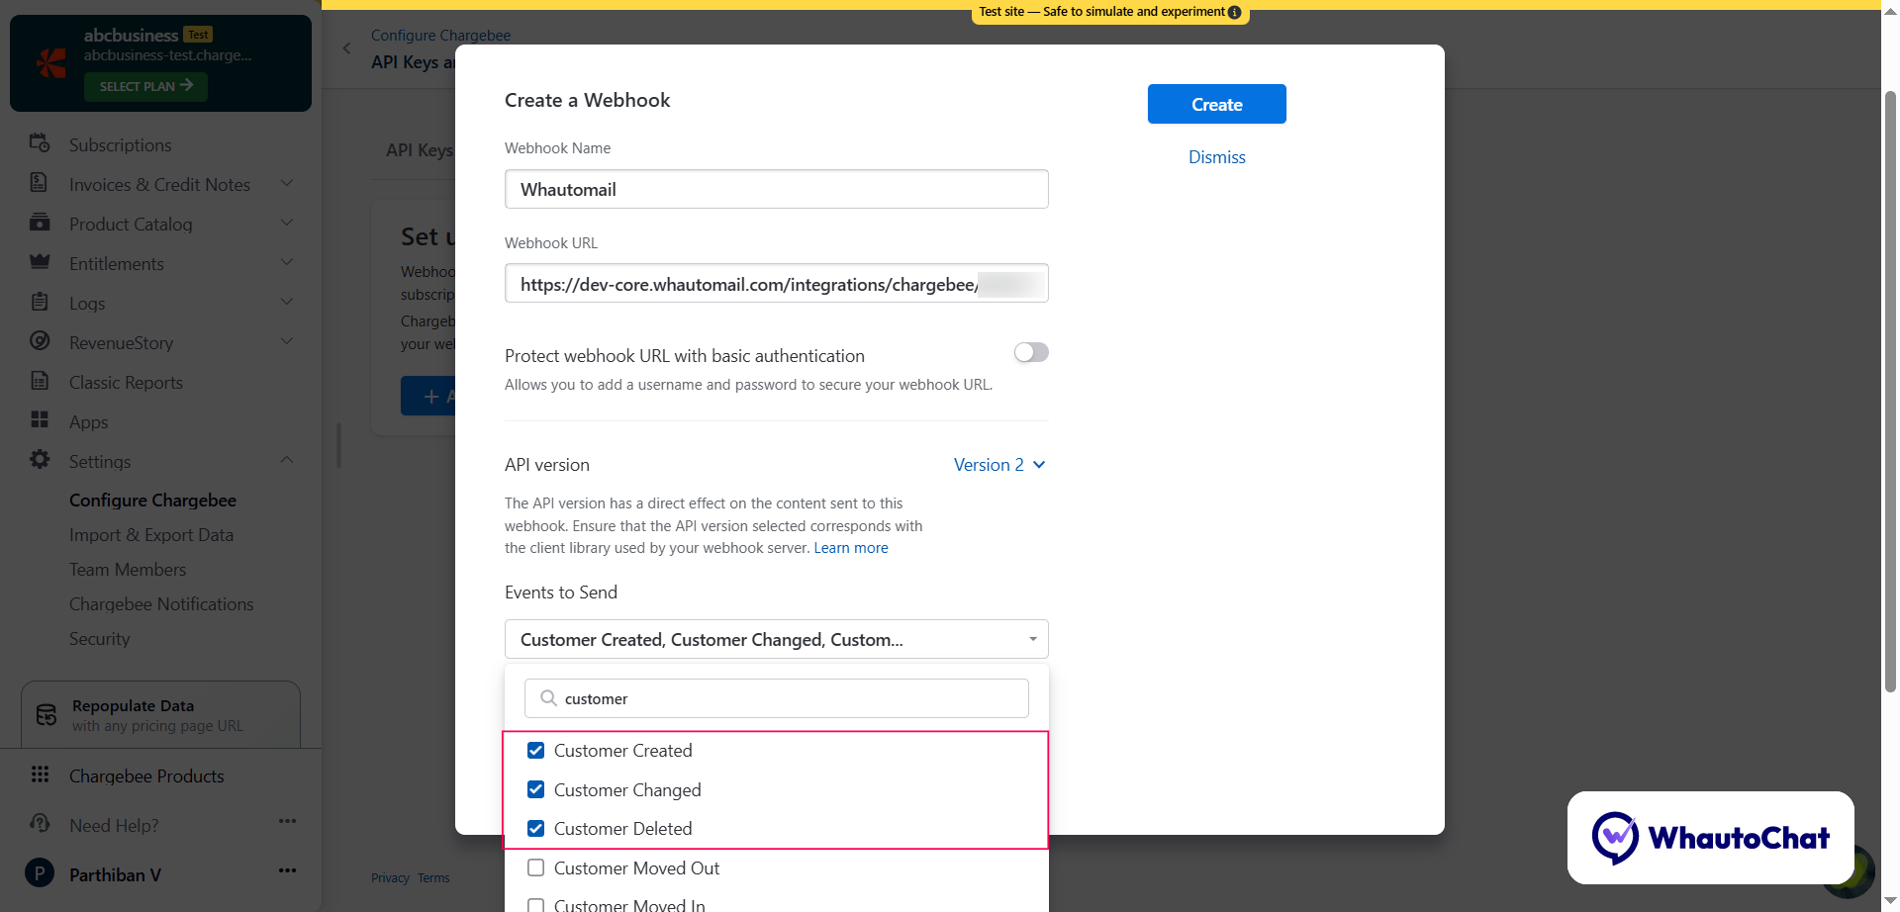This screenshot has width=1900, height=912.
Task: Click the Repopulate Data icon
Action: click(x=46, y=714)
